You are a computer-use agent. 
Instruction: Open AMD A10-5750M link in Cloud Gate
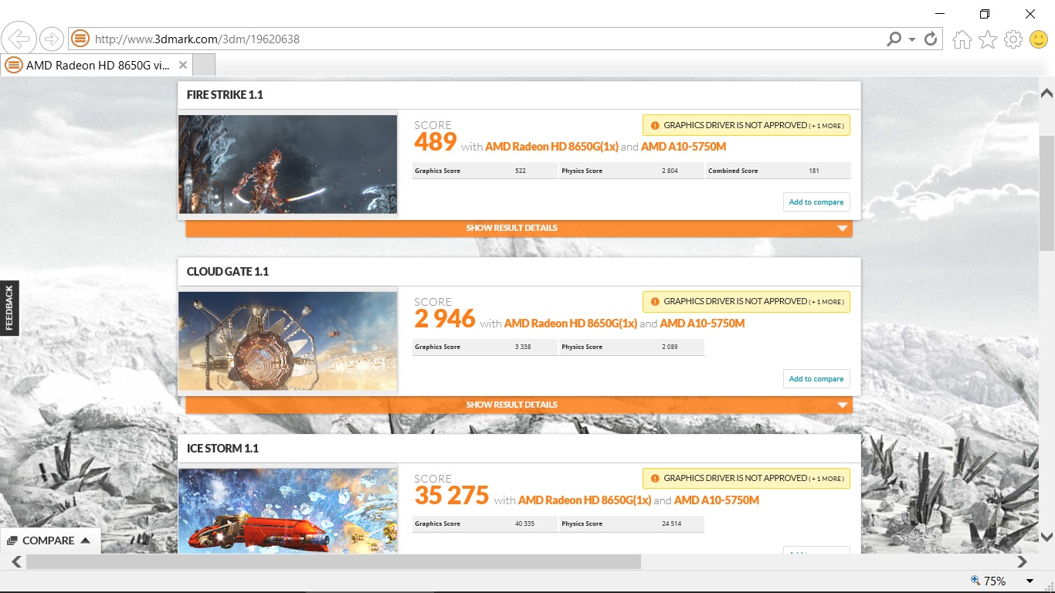click(x=702, y=324)
